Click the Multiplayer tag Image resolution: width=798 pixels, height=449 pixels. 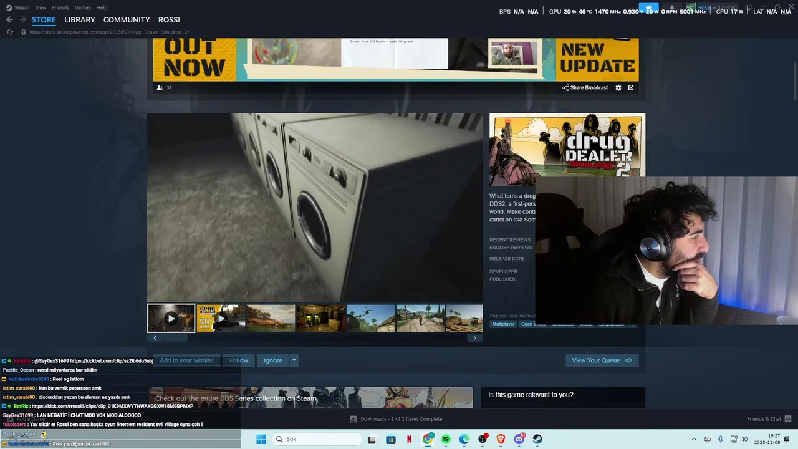504,324
